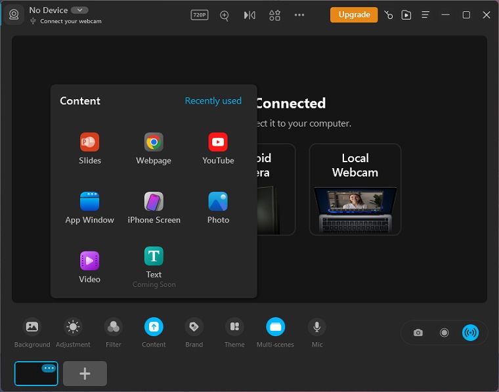Screen dimensions: 499x392
Task: Open the Brand tool
Action: pos(194,332)
